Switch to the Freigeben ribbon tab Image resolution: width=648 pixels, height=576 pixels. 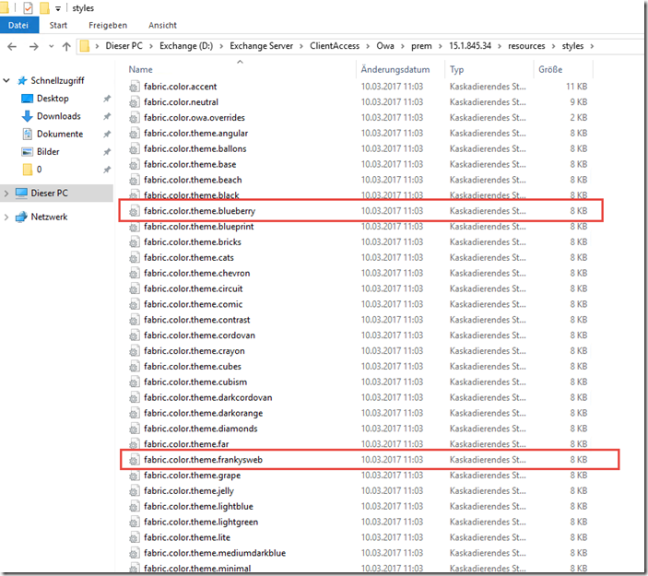(x=108, y=25)
